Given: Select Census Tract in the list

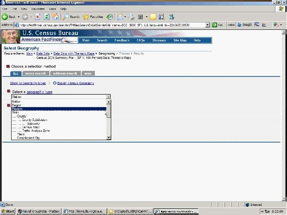Looking at the screenshot, I should 59,127.
